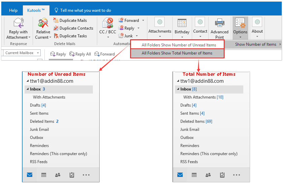Viewport: 283px width, 185px height.
Task: Choose All Folders Show Total Number of Items
Action: [x=177, y=53]
